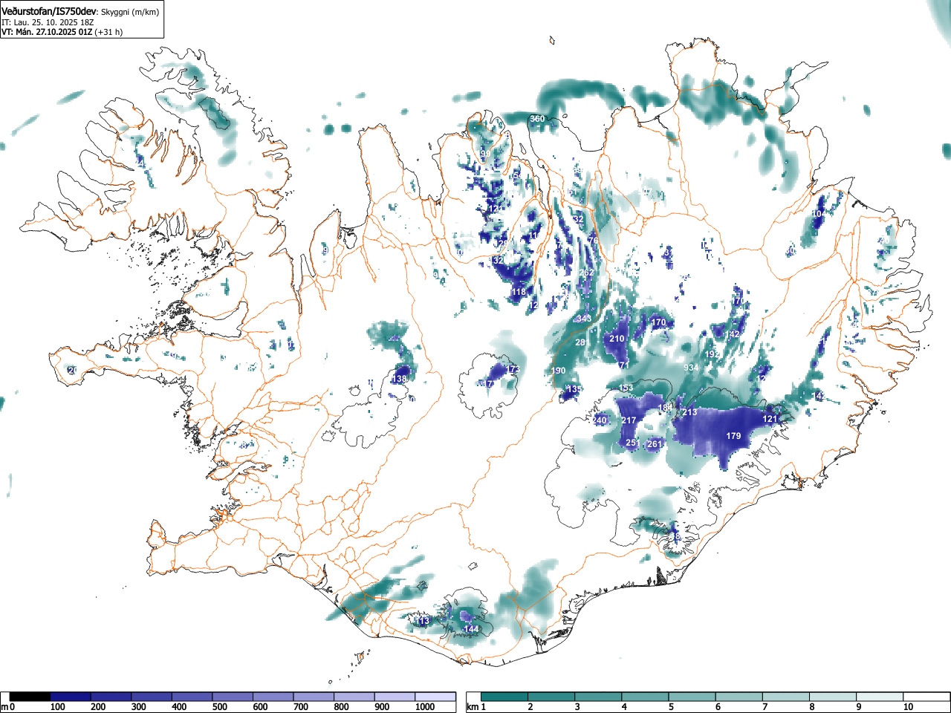This screenshot has height=713, width=951.
Task: Click the 213 visibility value
Action: [689, 412]
